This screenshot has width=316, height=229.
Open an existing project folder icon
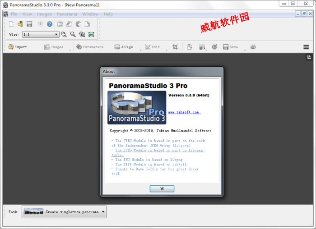20,24
